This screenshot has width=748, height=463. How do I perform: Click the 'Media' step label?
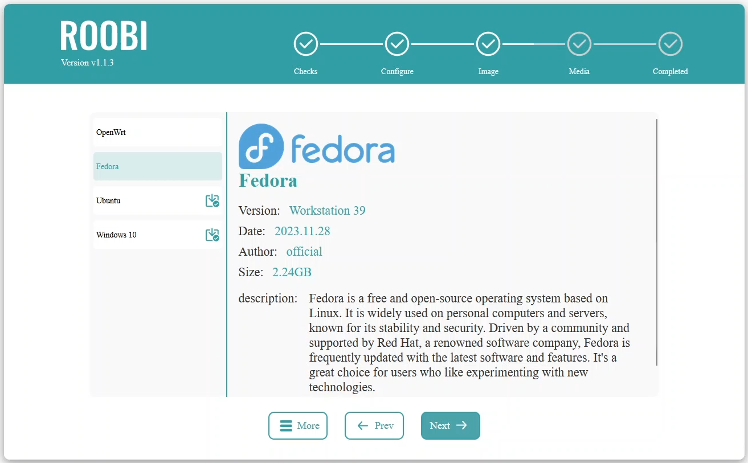coord(579,71)
